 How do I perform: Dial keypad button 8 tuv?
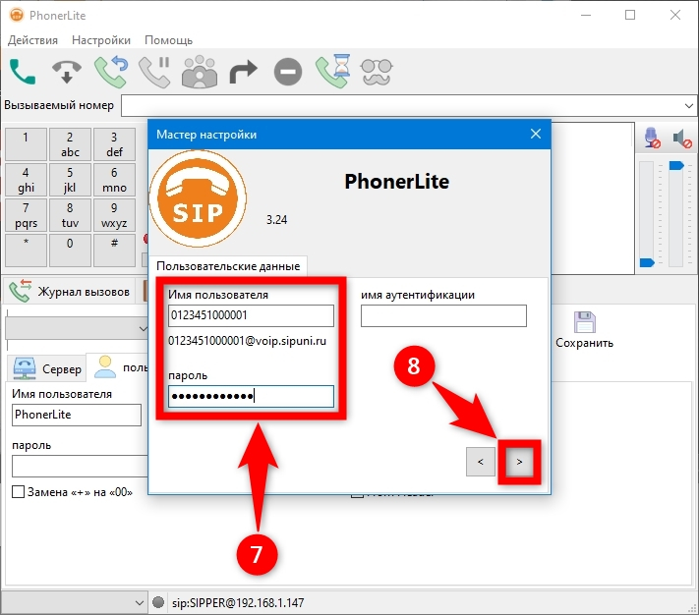70,215
